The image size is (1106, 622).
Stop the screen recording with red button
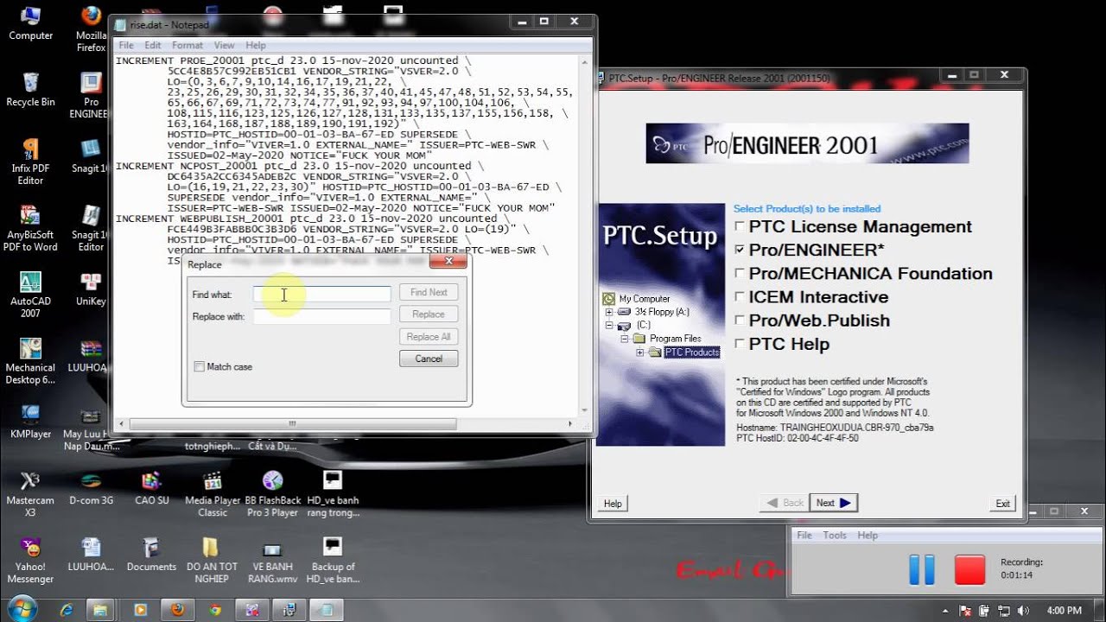click(969, 570)
